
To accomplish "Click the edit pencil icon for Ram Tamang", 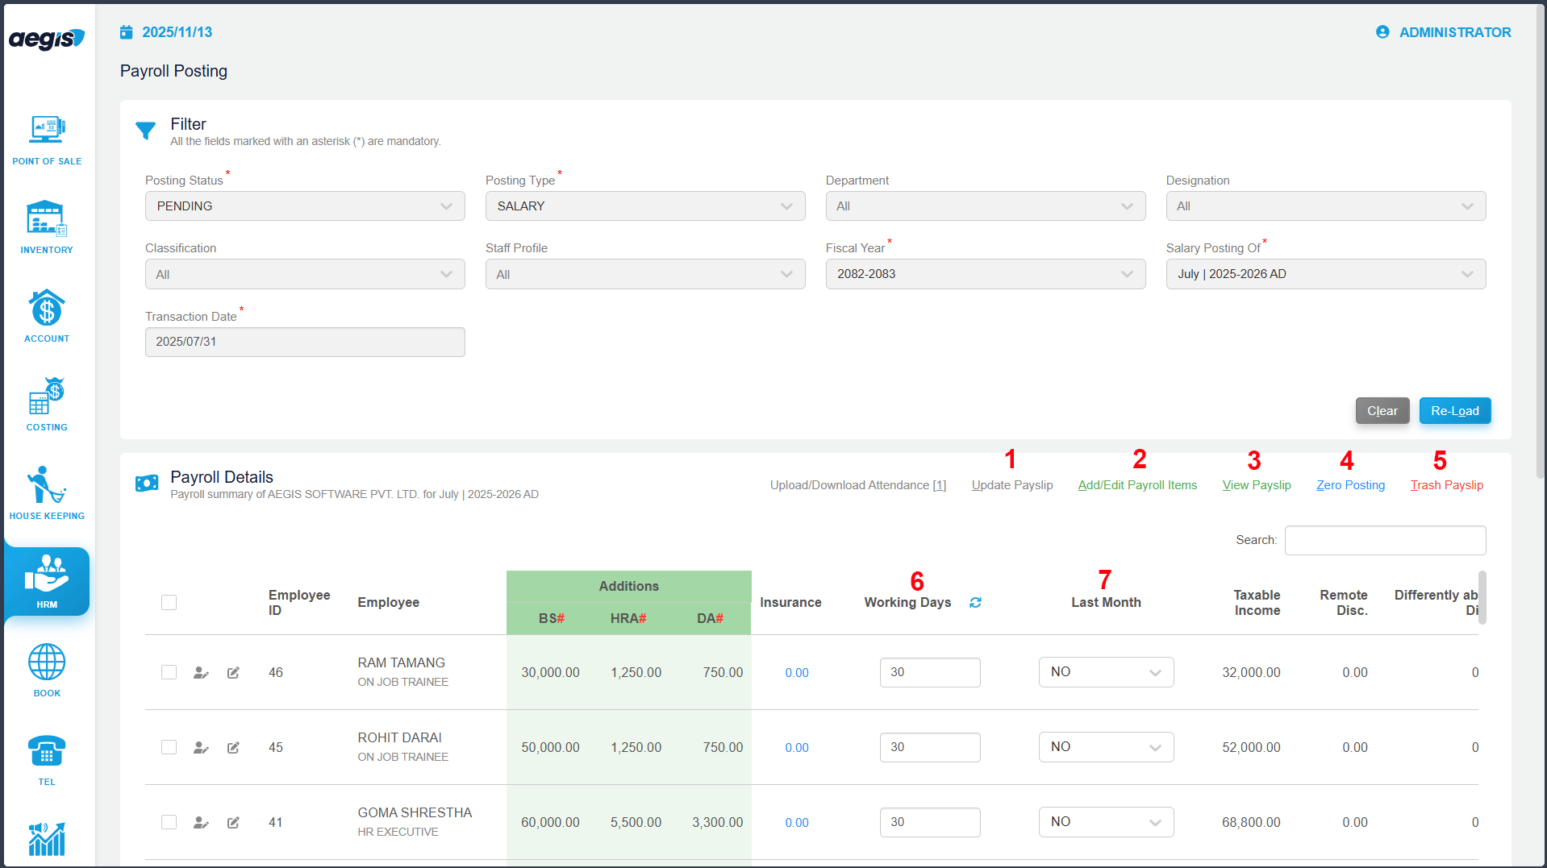I will point(233,673).
